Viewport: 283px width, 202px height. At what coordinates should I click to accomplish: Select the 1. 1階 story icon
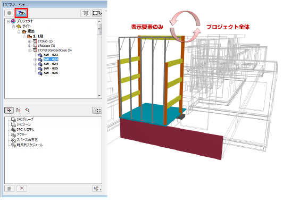coord(29,37)
